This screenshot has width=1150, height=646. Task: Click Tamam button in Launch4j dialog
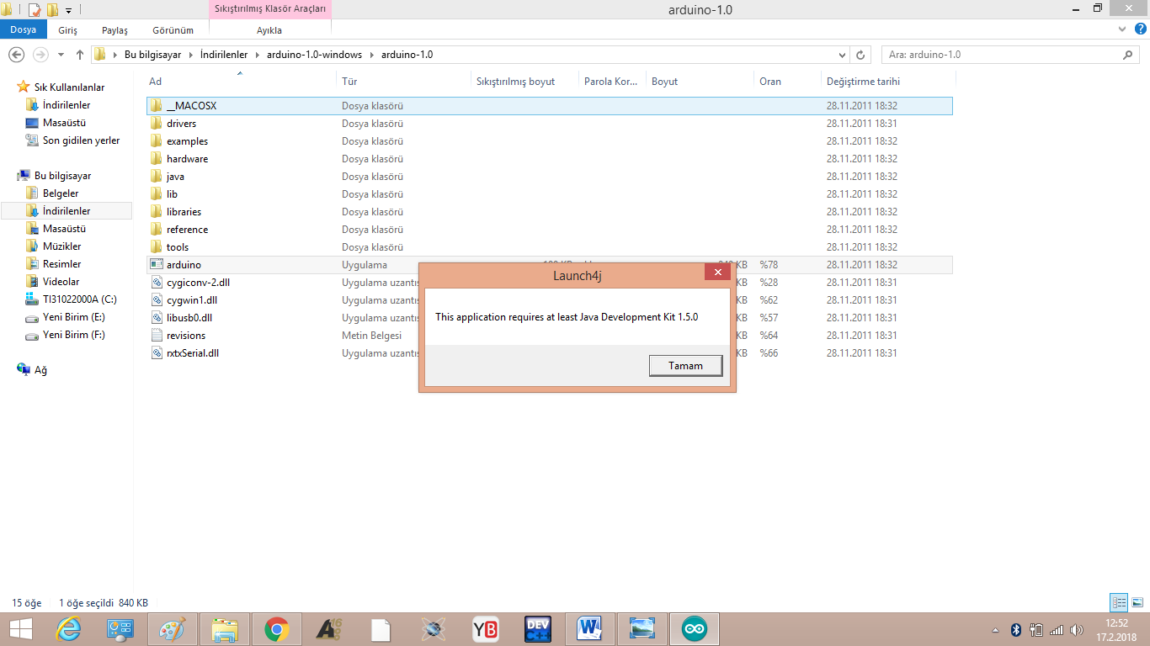[x=686, y=365]
